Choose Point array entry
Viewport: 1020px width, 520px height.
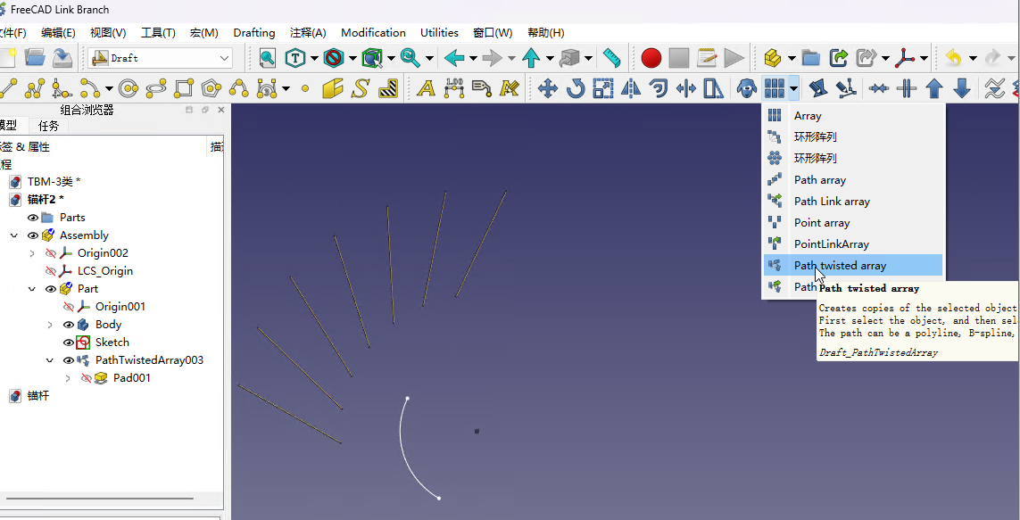[x=852, y=222]
